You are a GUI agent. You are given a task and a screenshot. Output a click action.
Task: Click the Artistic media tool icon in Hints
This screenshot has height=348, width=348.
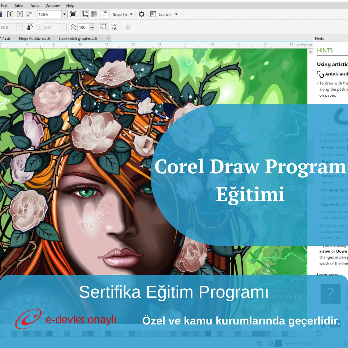click(x=321, y=74)
